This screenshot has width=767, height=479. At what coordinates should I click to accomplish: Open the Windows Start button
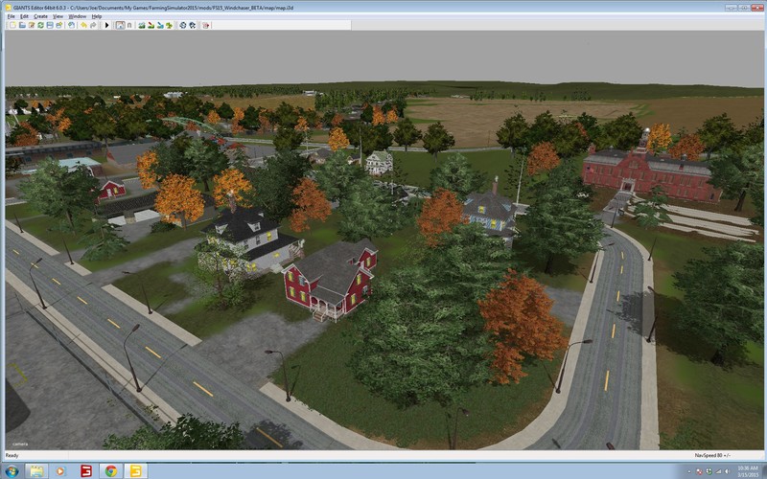(x=9, y=470)
